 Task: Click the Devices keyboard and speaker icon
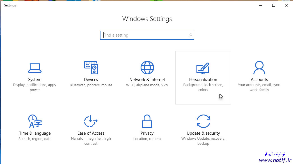pos(91,68)
